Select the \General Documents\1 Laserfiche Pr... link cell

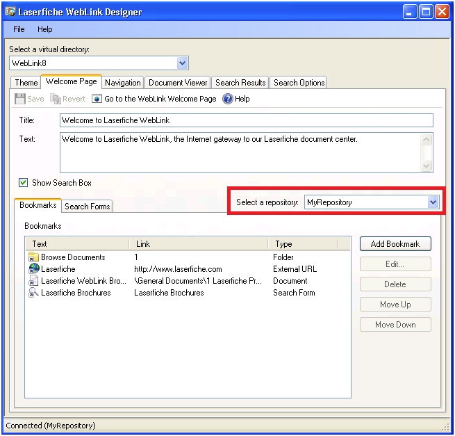point(198,281)
